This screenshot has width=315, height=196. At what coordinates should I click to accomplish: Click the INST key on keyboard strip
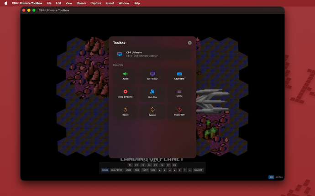tap(145, 170)
